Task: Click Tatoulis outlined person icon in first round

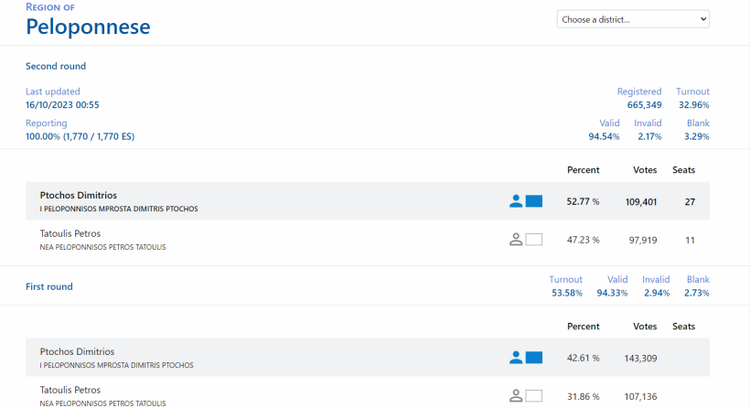Action: pos(516,396)
